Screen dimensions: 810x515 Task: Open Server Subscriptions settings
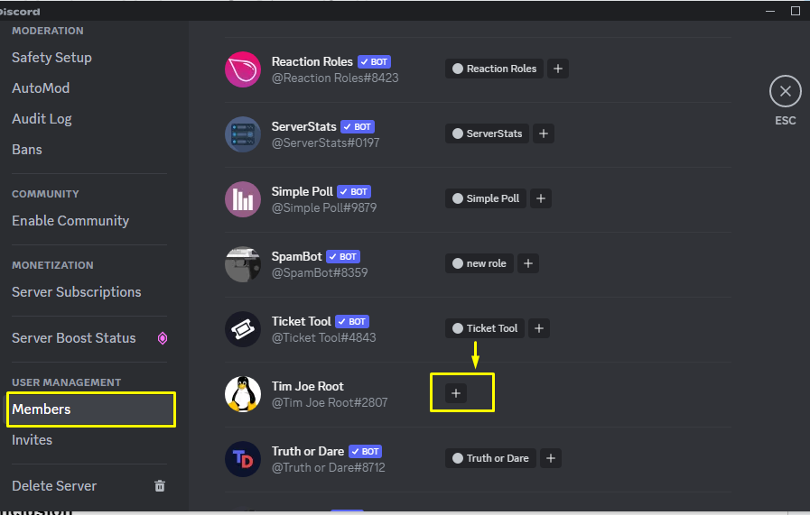(x=77, y=292)
